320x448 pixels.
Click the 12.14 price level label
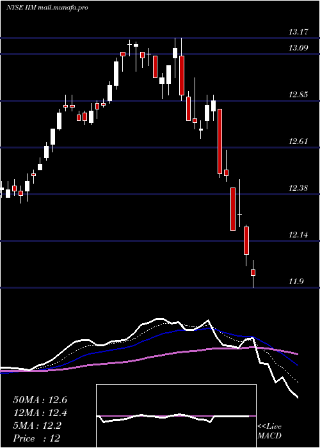298,235
